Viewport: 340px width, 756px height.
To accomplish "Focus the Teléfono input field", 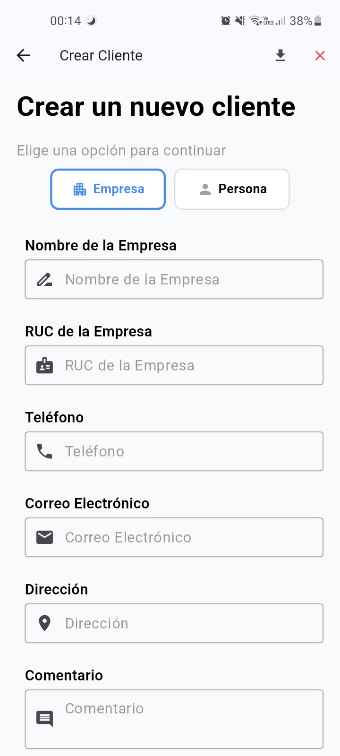I will 189,451.
